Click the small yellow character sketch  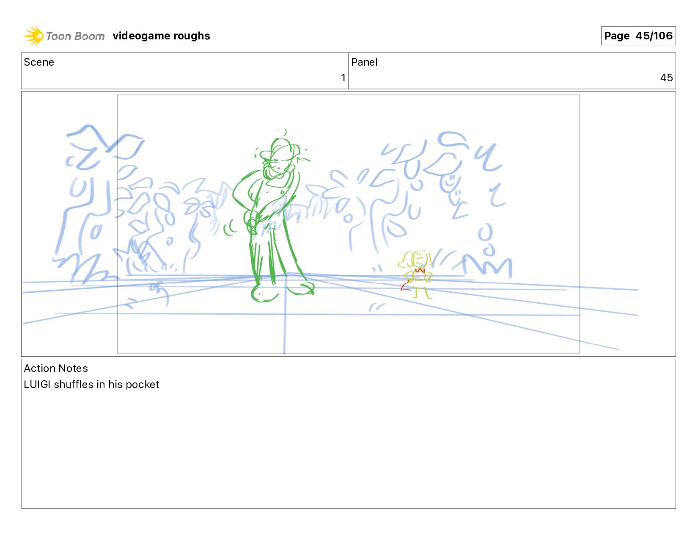click(x=415, y=274)
